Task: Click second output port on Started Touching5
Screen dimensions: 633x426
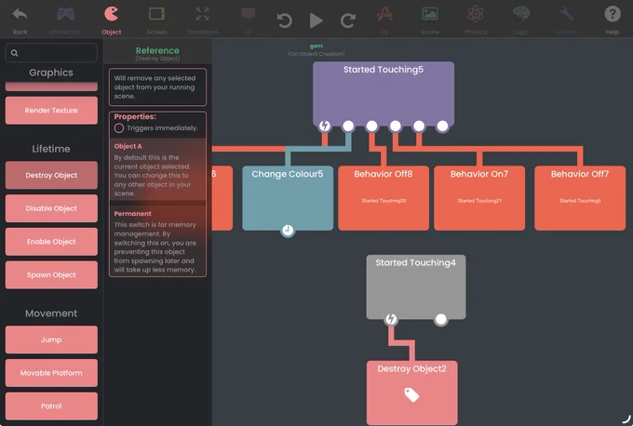Action: click(x=348, y=126)
